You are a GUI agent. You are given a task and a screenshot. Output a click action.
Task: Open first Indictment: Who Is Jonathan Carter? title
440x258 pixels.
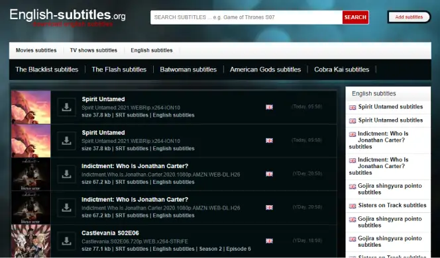(135, 166)
